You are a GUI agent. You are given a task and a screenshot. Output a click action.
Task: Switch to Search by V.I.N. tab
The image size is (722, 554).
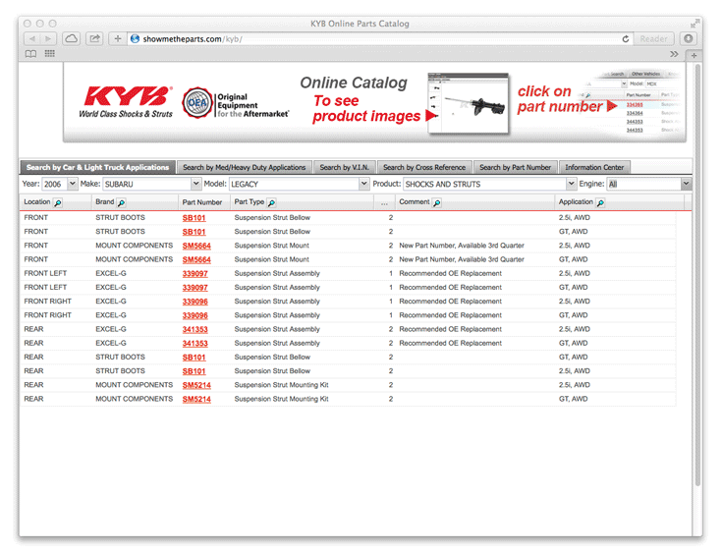[x=345, y=168]
